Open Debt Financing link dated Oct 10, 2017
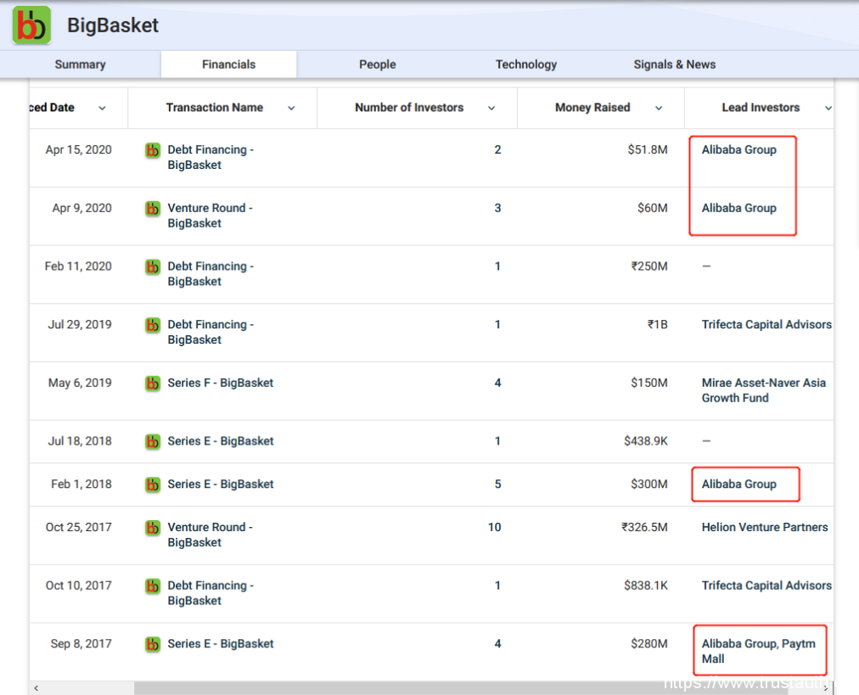 [211, 593]
